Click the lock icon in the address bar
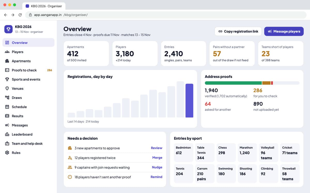Viewport: 310px width, 193px height. [x=30, y=15]
